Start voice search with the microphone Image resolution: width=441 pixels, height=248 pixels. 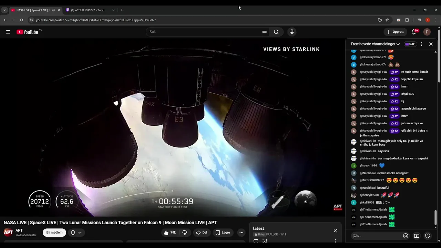[292, 32]
